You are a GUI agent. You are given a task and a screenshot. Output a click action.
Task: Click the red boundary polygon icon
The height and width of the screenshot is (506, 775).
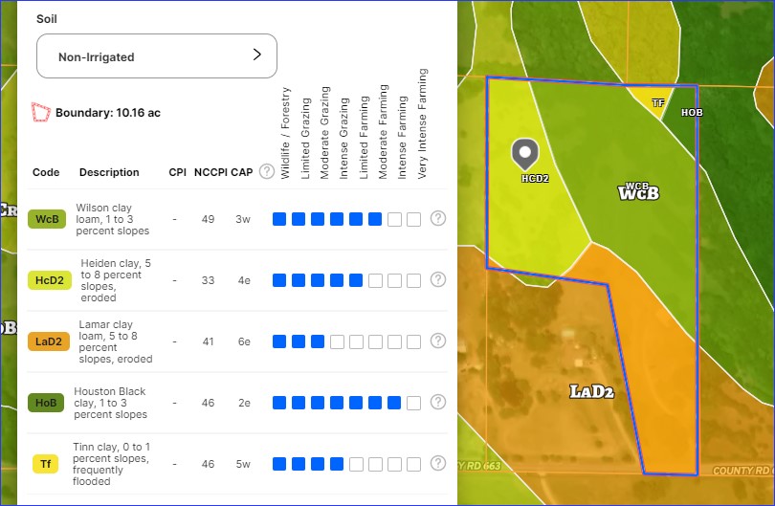click(x=40, y=112)
